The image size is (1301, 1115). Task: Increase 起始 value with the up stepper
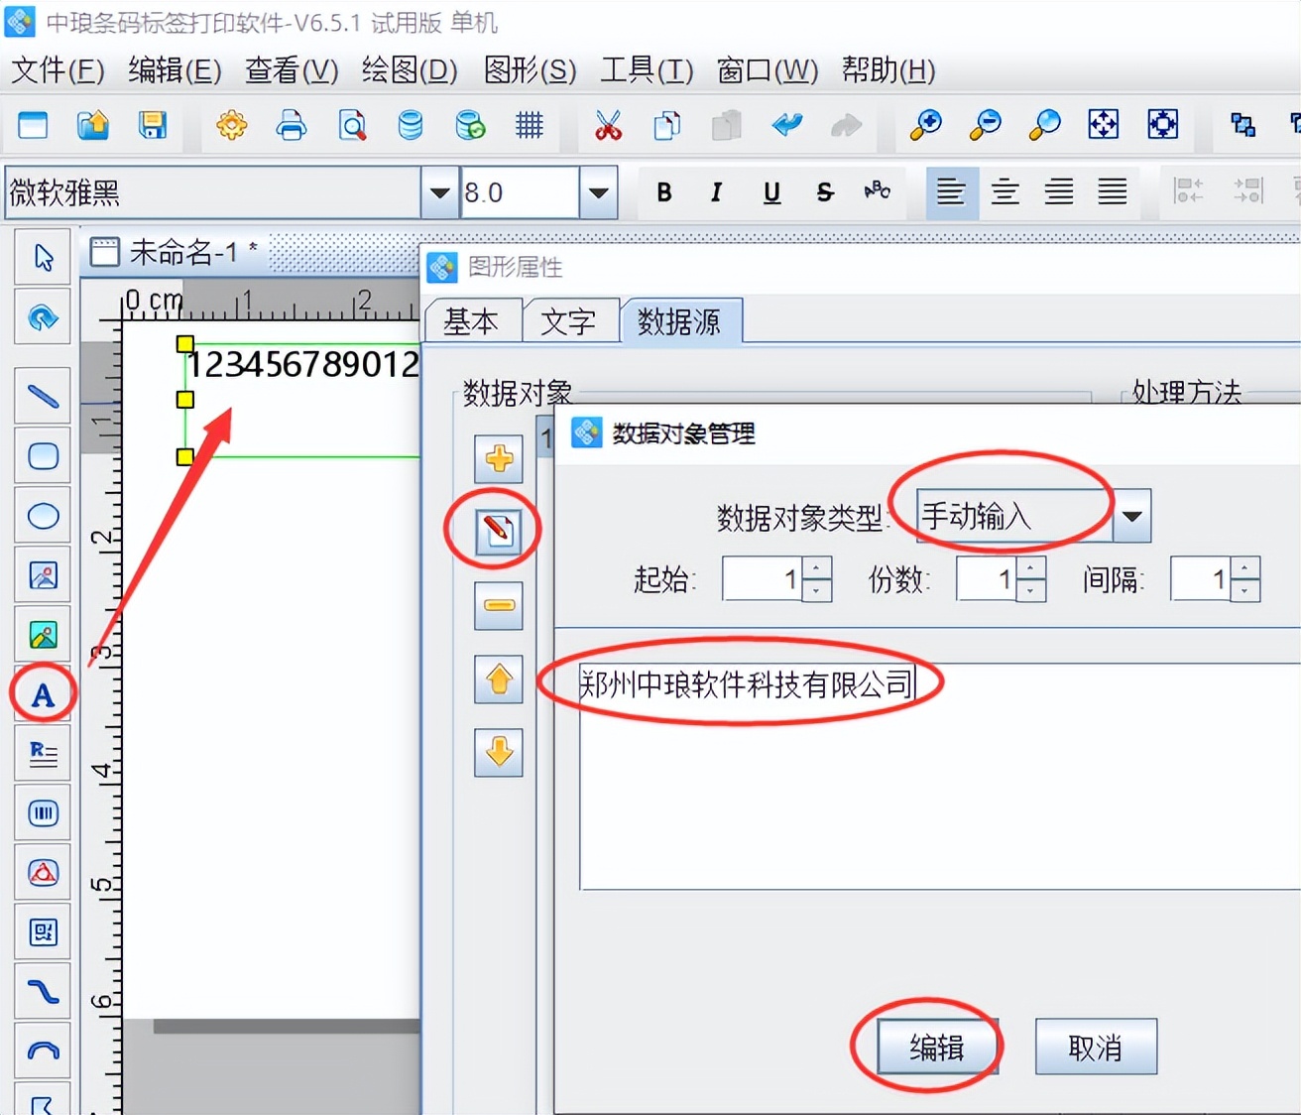(x=815, y=568)
